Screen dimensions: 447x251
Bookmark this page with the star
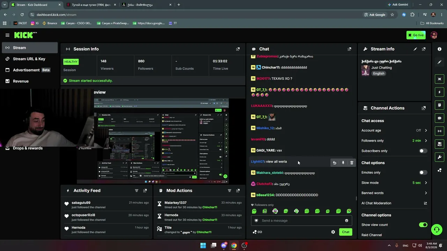tap(392, 15)
